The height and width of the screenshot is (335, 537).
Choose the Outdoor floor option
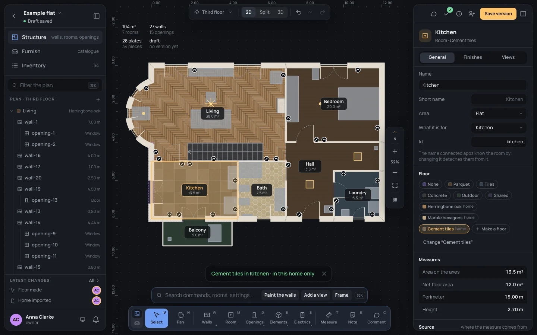[x=468, y=195]
